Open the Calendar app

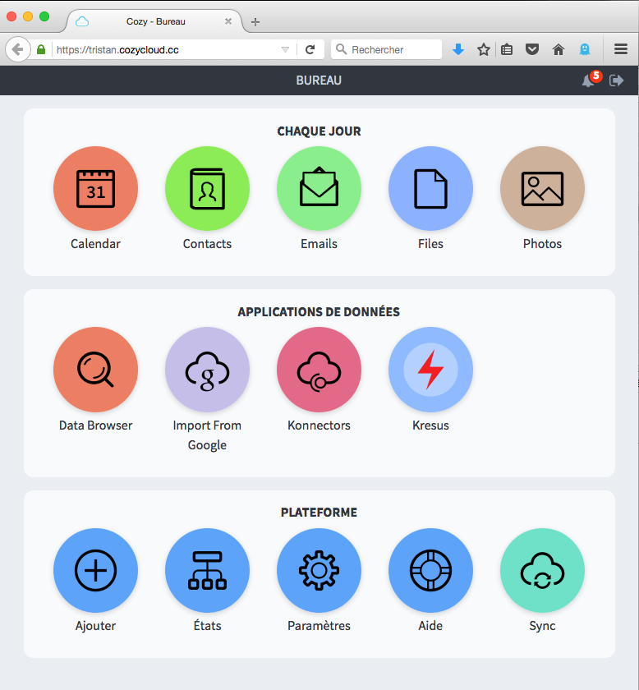tap(95, 188)
